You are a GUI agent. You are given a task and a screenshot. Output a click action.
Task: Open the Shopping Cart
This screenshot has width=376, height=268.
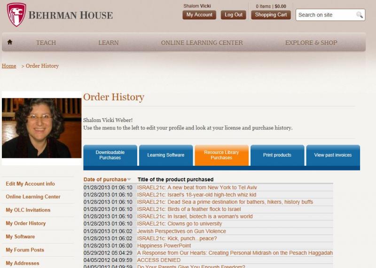[x=271, y=15]
